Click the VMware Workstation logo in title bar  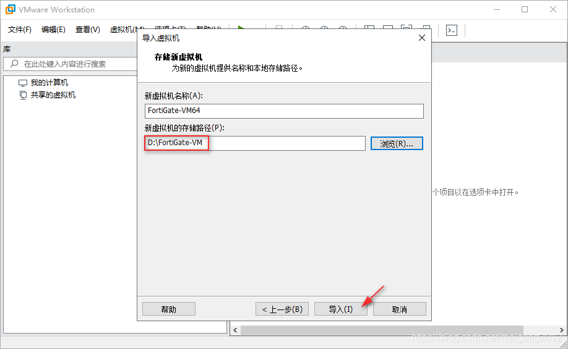[10, 9]
